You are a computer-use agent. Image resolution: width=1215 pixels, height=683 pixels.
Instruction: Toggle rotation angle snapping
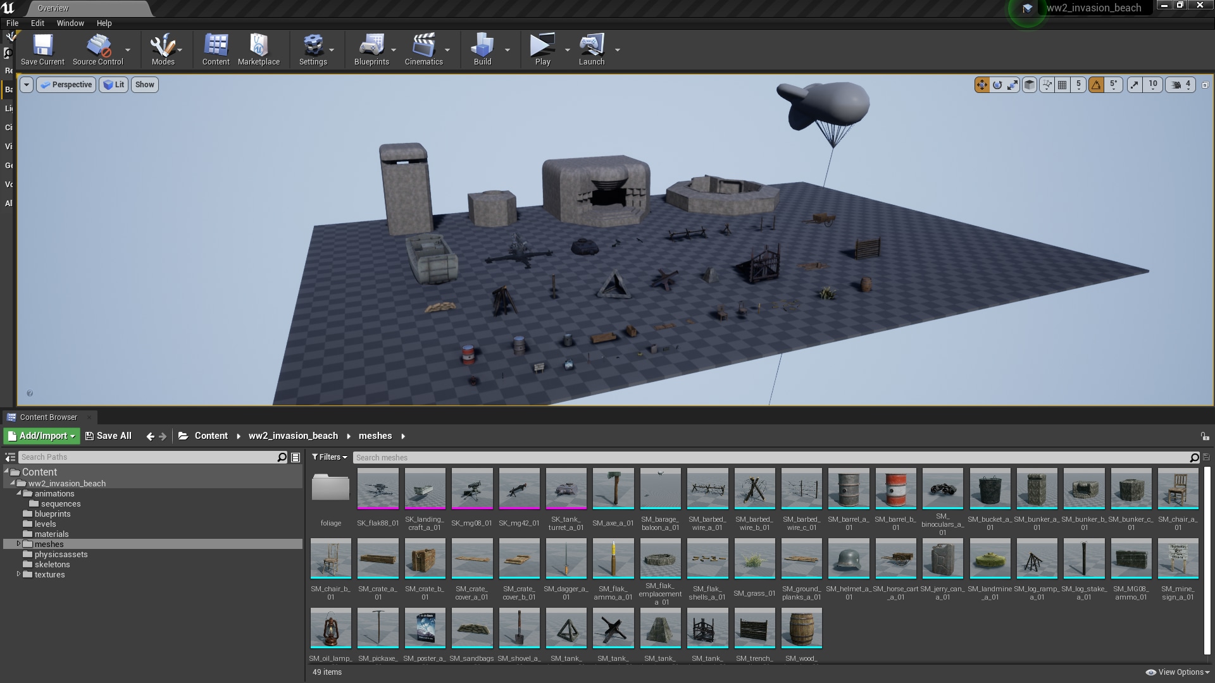point(1095,85)
